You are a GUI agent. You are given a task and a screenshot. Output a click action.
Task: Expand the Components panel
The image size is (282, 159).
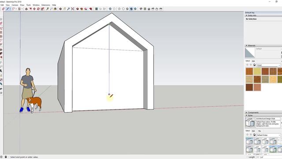(246, 112)
